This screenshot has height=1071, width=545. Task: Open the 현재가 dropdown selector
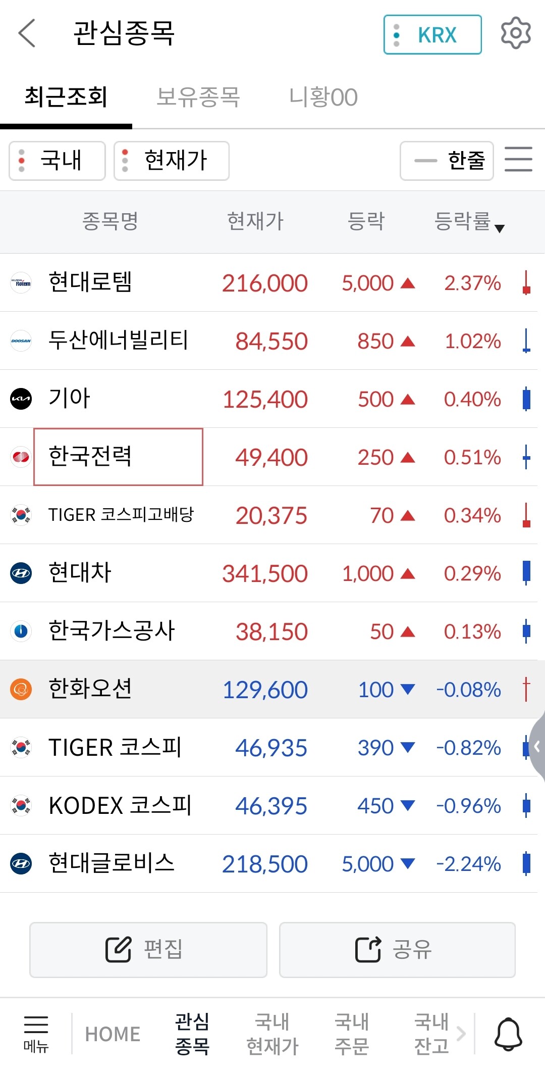point(172,161)
